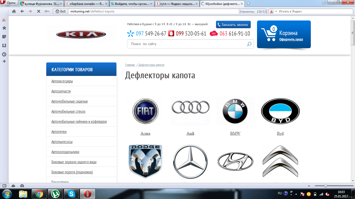
Task: Click the magnifier search icon
Action: point(249,44)
